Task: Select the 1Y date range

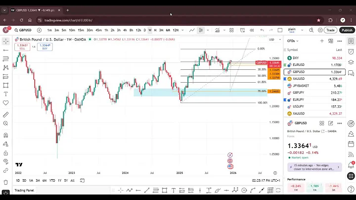Action: coord(59,181)
